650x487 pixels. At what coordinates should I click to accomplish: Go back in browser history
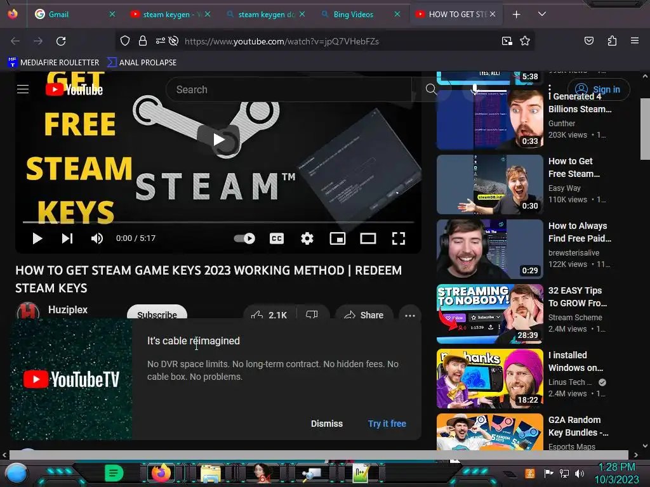15,41
